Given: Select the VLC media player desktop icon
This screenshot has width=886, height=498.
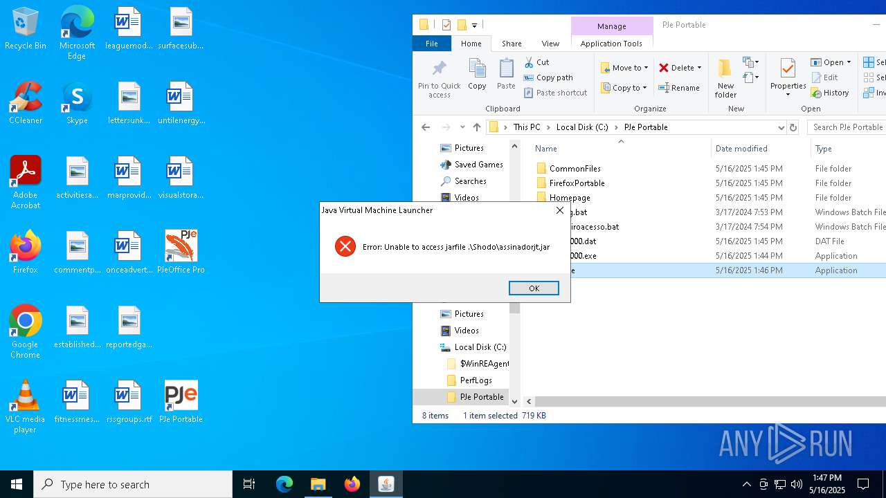Looking at the screenshot, I should pyautogui.click(x=26, y=407).
